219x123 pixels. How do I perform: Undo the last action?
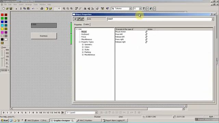pos(33,9)
